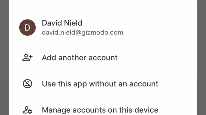Click the person with gear icon
Screen dimensions: 206x115
pyautogui.click(x=27, y=110)
